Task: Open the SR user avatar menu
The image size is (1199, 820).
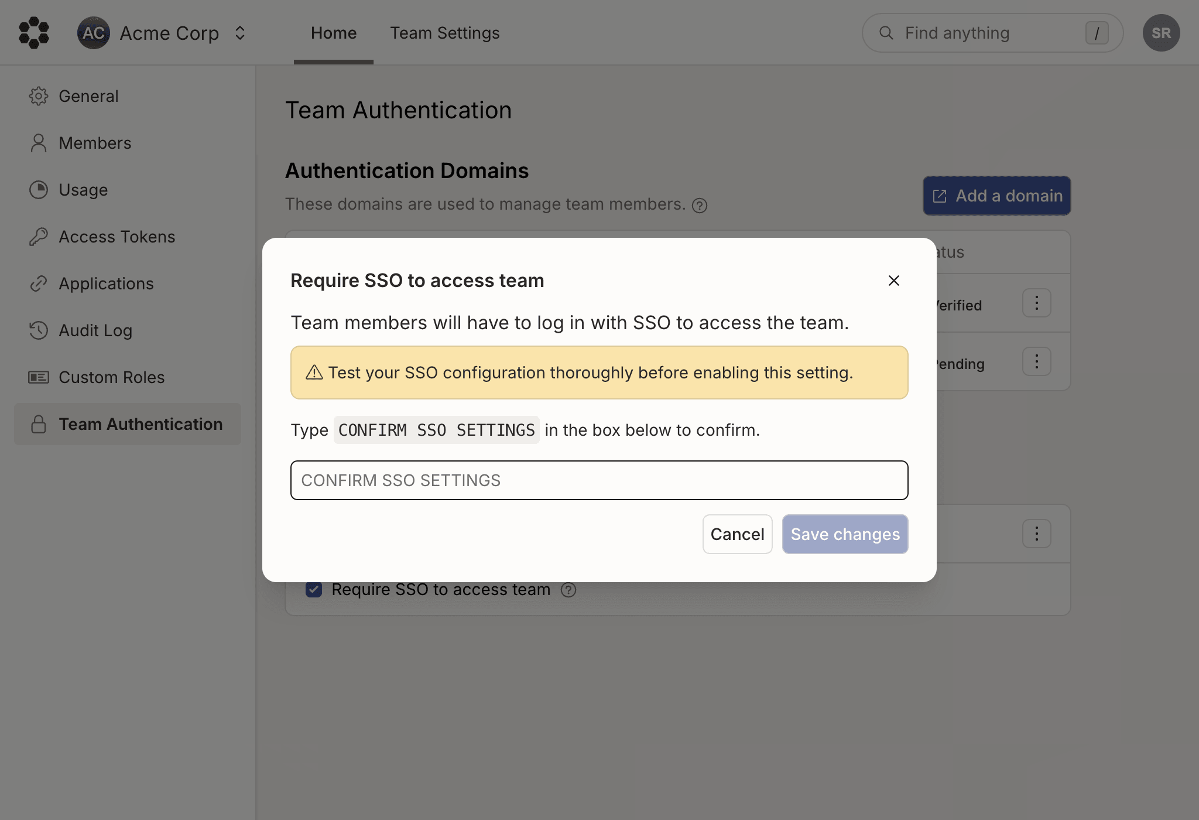Action: pyautogui.click(x=1162, y=33)
